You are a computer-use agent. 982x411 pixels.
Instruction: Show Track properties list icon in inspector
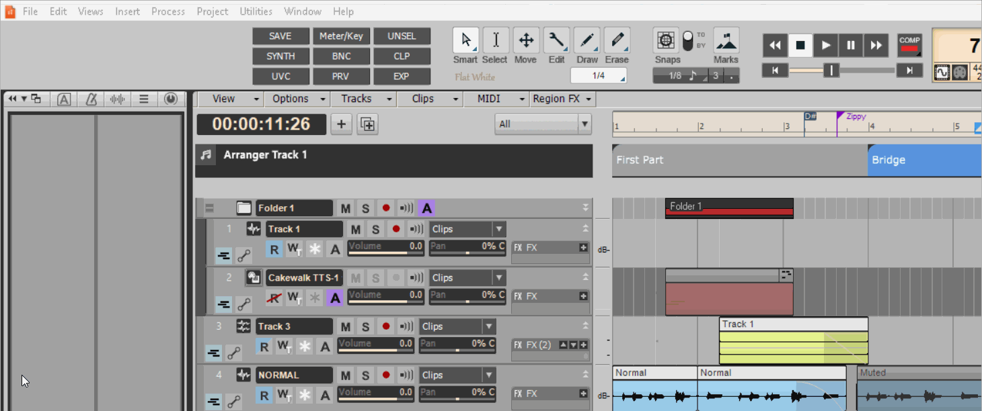pyautogui.click(x=143, y=99)
